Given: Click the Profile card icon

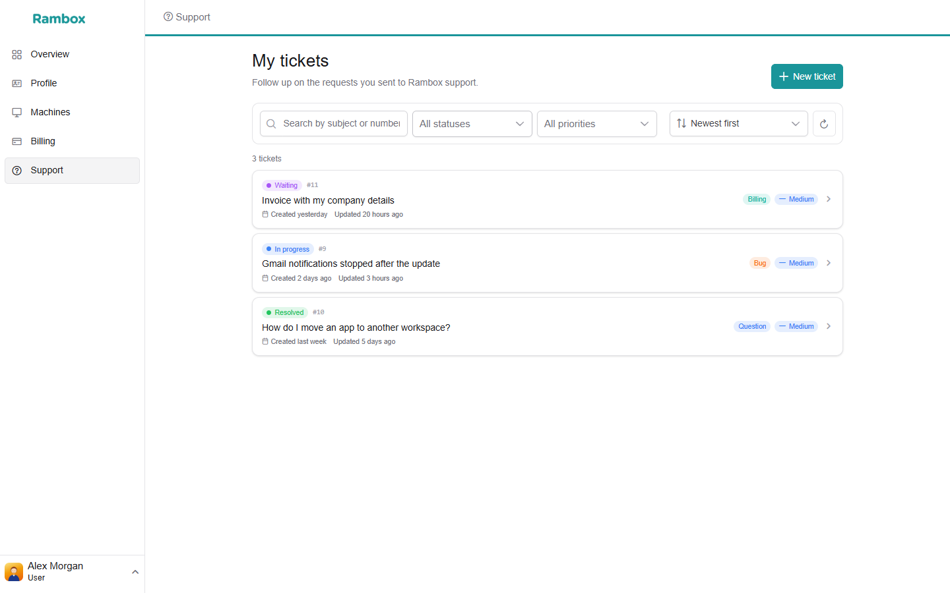Looking at the screenshot, I should point(17,84).
